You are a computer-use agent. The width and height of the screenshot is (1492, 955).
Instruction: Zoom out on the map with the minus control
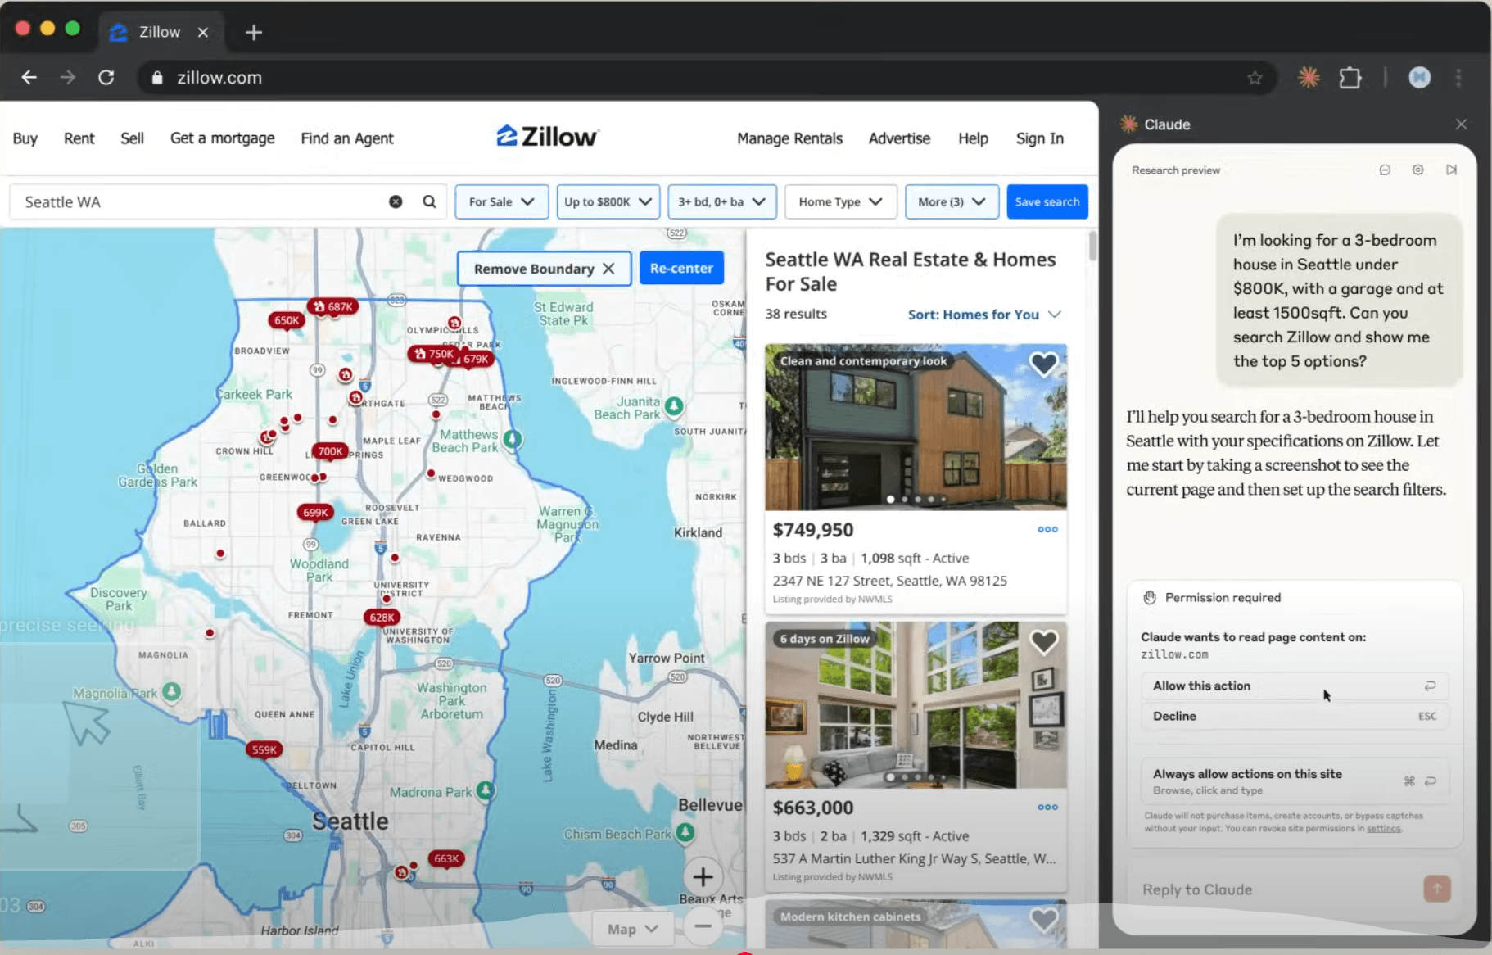703,926
